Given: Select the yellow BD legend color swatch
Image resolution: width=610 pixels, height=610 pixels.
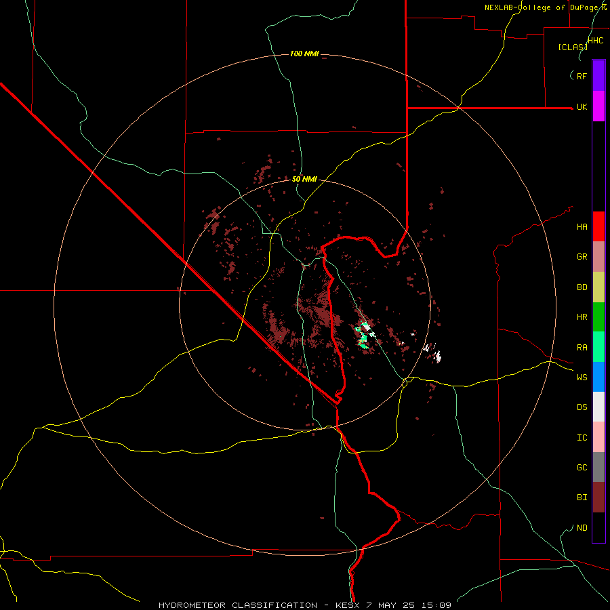Looking at the screenshot, I should pos(598,287).
